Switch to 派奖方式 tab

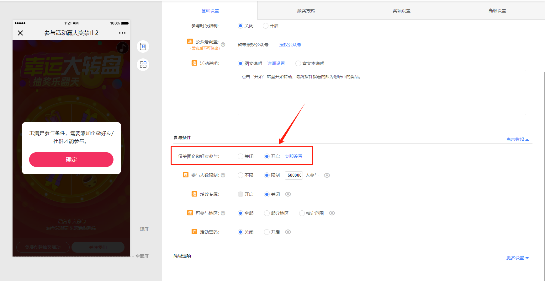point(306,11)
